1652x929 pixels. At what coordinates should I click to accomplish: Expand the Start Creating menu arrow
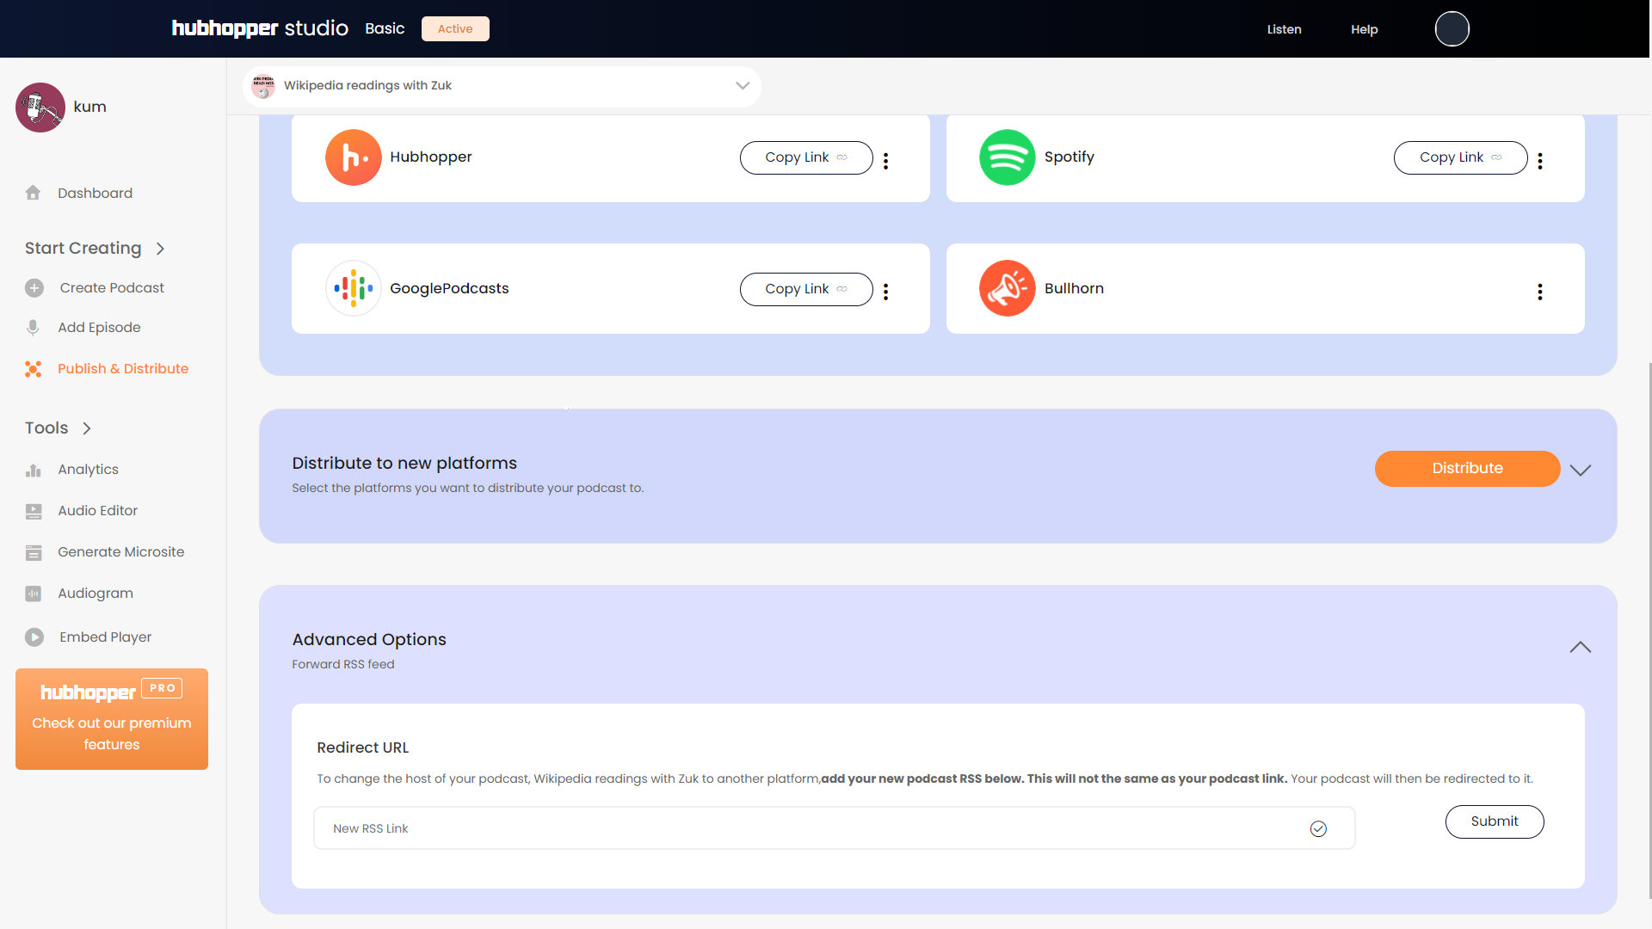pos(160,249)
